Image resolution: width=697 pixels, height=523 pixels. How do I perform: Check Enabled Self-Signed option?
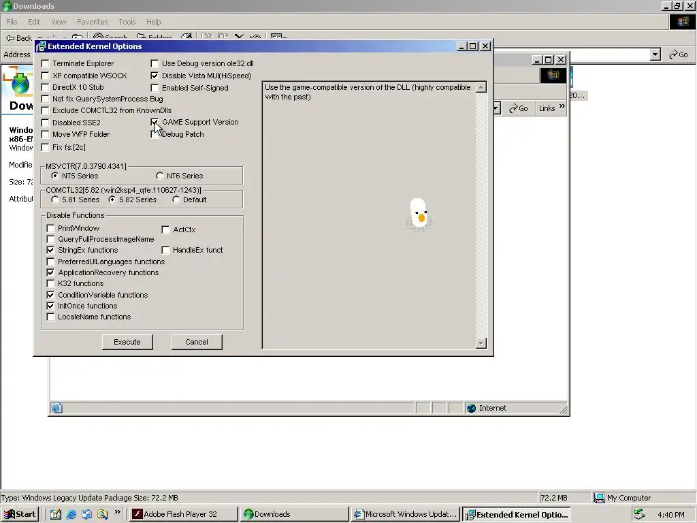155,88
